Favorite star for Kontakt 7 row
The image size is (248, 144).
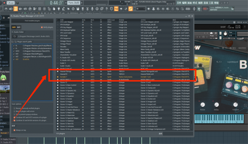tap(58, 77)
